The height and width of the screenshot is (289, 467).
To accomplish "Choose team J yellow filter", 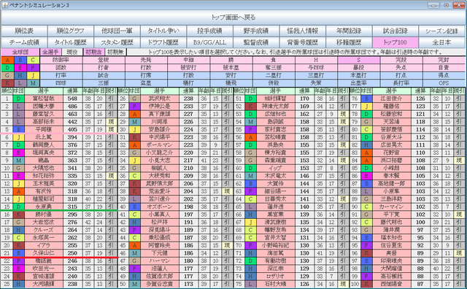I will click(x=33, y=75).
